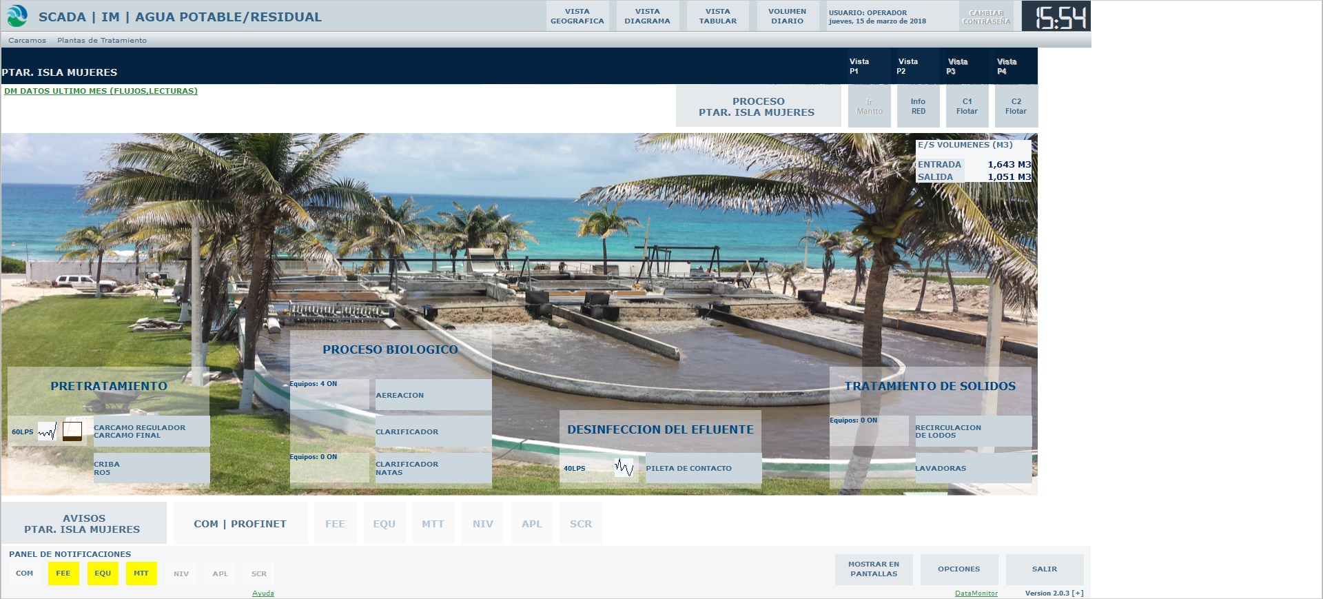Open DM Datos Ultimo Mes link
Screen dimensions: 1323x599
101,91
